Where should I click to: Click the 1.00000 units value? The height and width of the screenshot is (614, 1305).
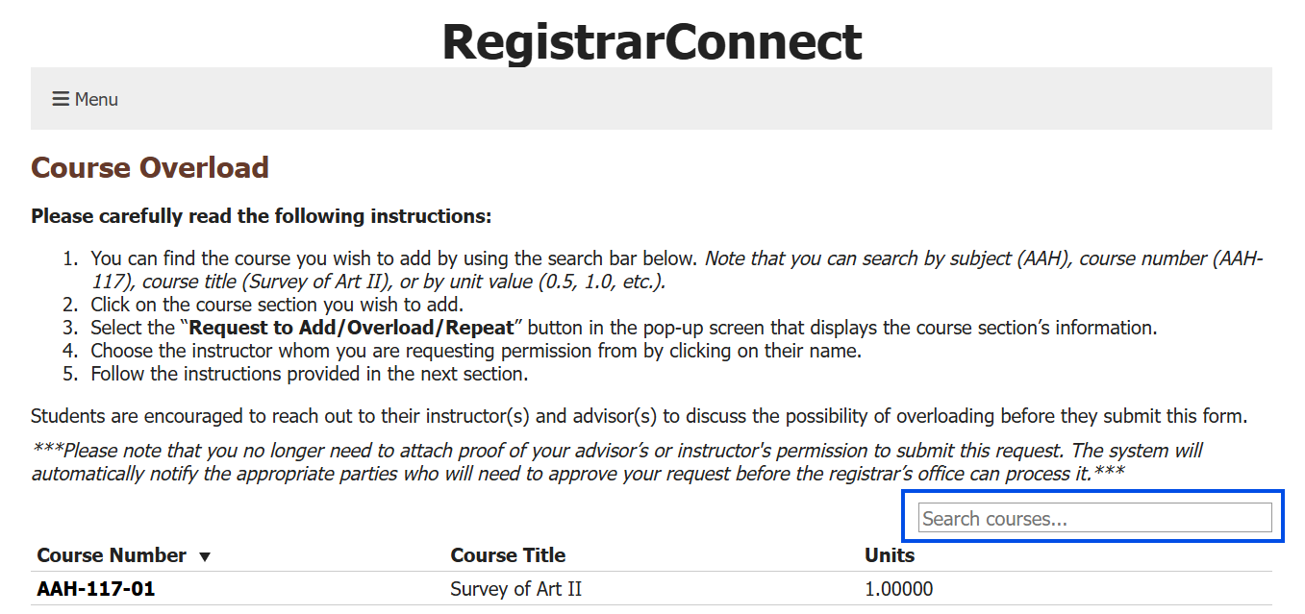(898, 589)
